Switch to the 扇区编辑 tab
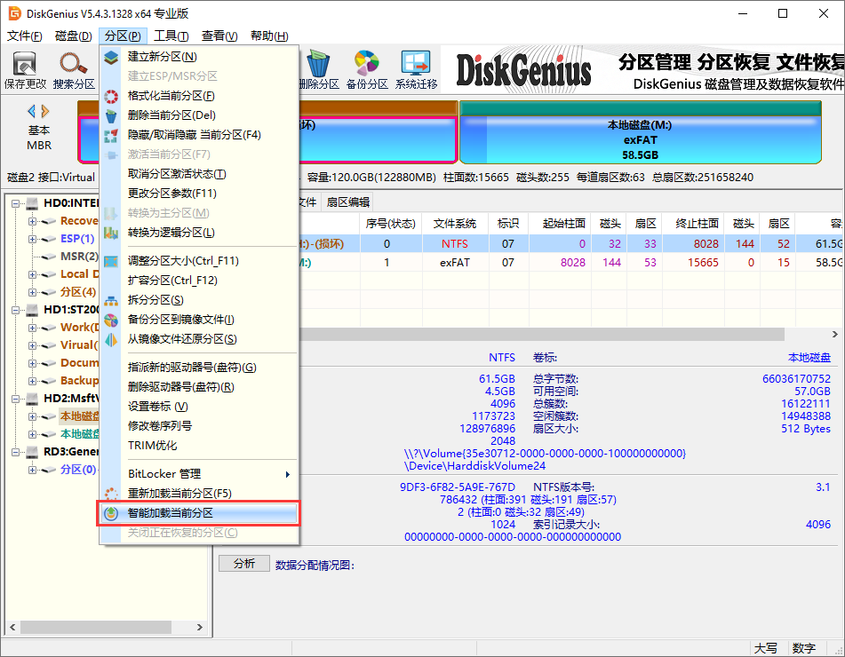This screenshot has width=845, height=657. [348, 202]
